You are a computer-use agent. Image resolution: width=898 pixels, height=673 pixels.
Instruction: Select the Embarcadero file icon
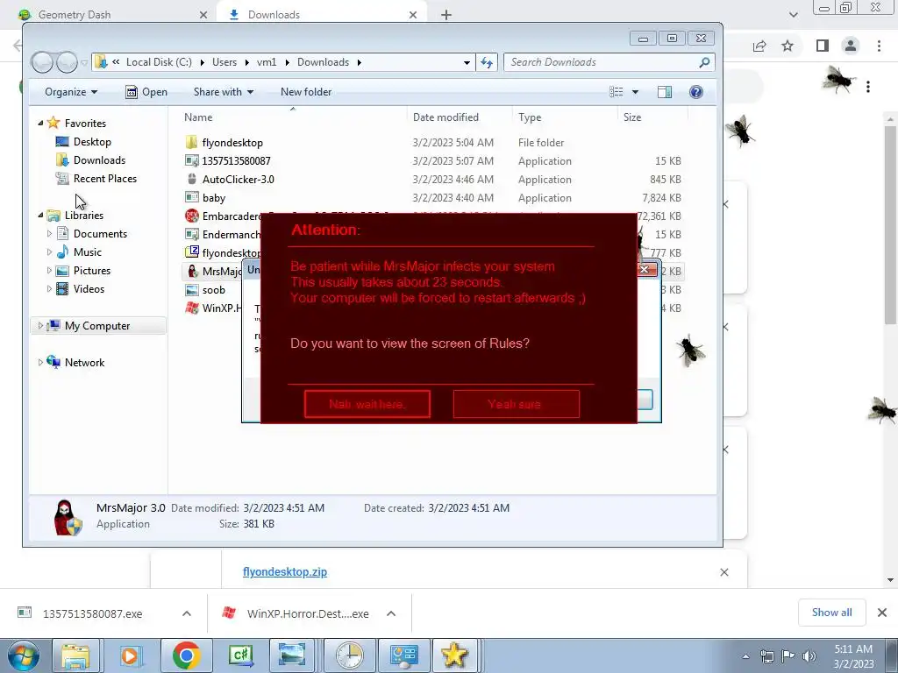tap(192, 216)
